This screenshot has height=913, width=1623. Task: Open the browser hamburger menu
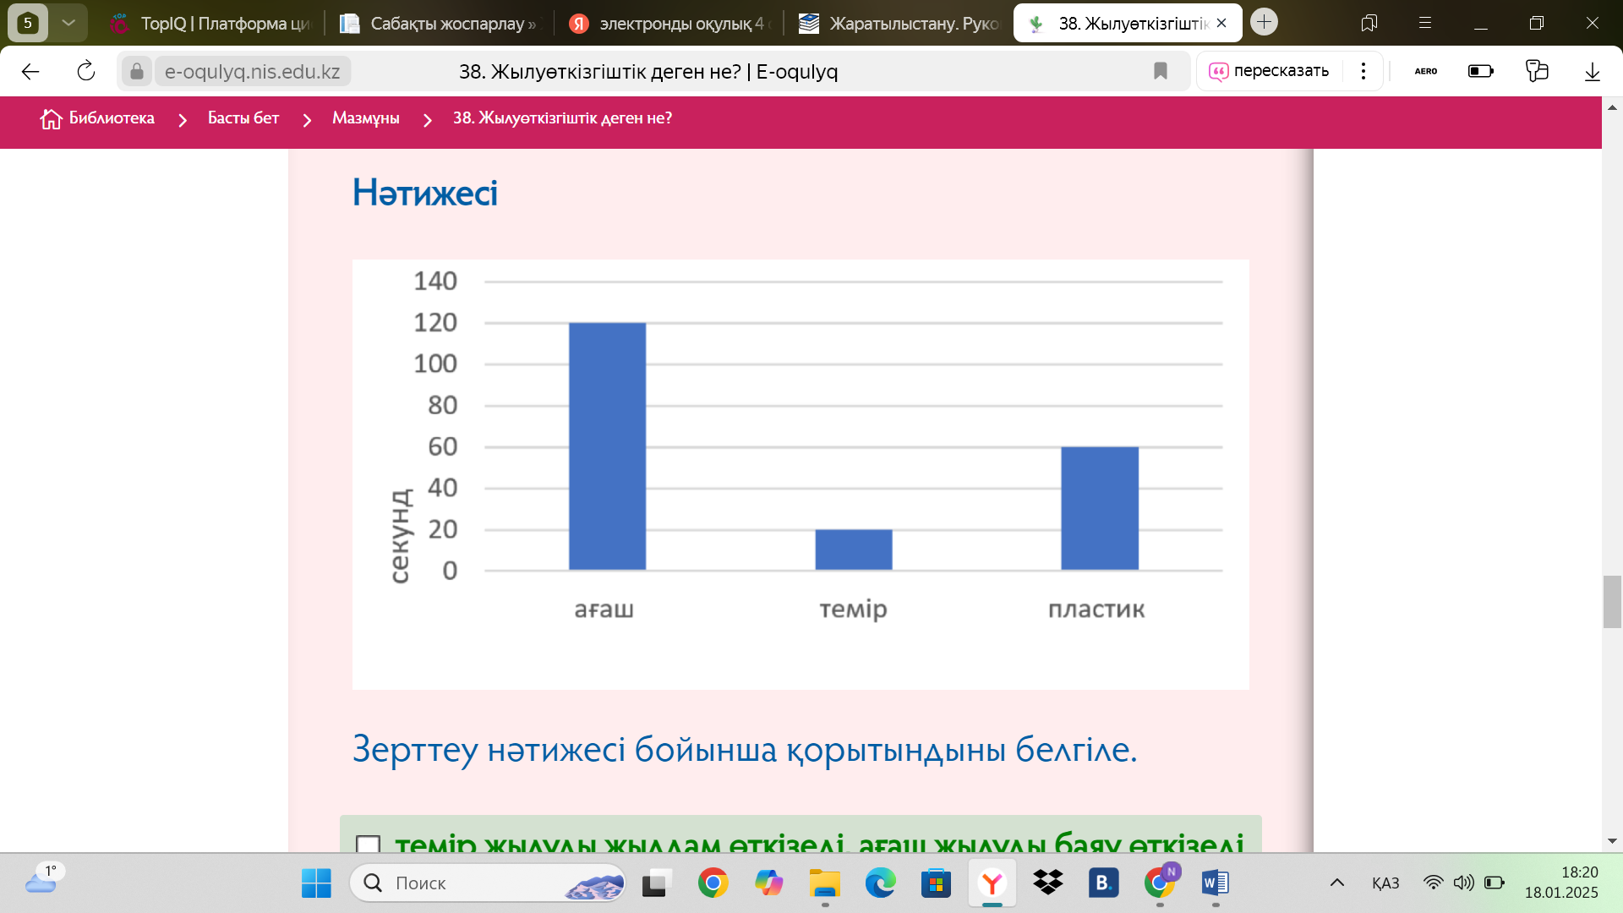point(1425,23)
